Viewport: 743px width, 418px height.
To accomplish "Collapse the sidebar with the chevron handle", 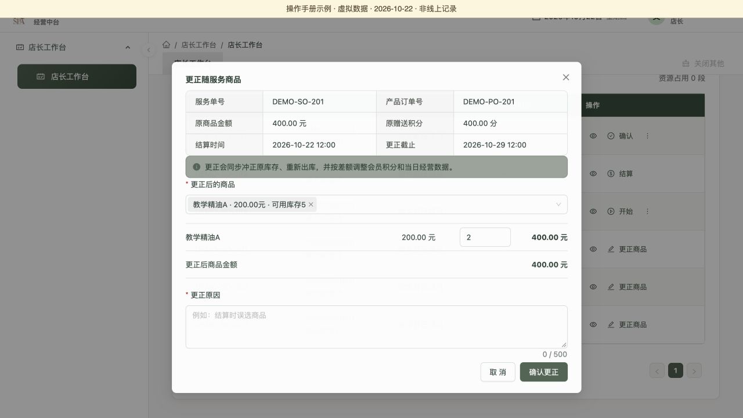I will (x=149, y=50).
